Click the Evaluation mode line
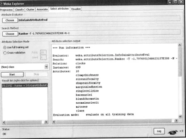Image resolution: width=186 pixels, height=139 pixels. point(93,115)
